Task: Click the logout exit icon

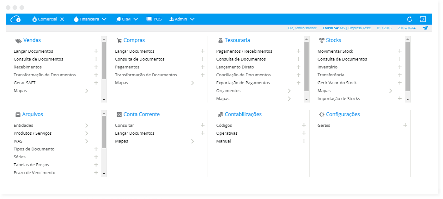Action: click(422, 19)
